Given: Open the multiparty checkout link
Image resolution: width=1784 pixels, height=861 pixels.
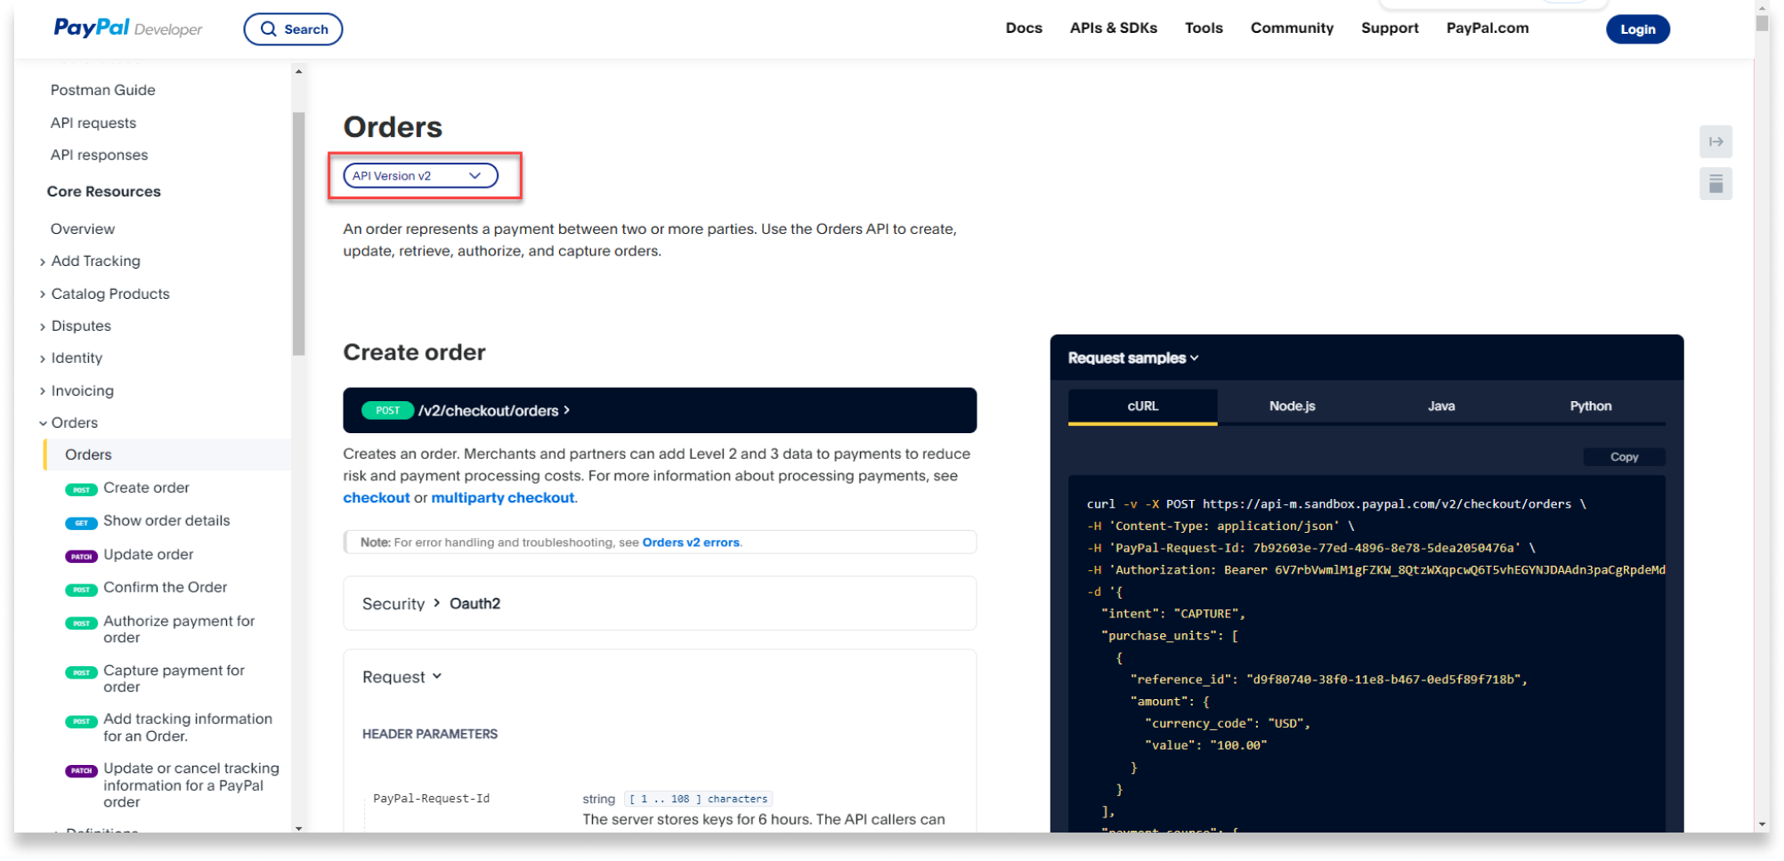Looking at the screenshot, I should (x=502, y=498).
